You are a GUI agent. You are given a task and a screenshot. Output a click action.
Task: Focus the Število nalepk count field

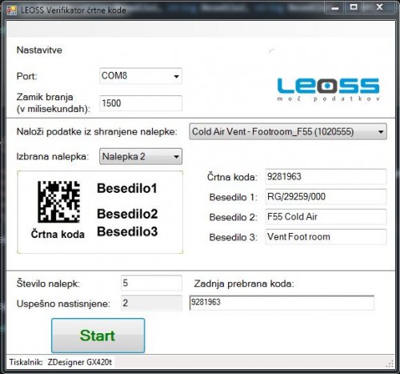151,283
